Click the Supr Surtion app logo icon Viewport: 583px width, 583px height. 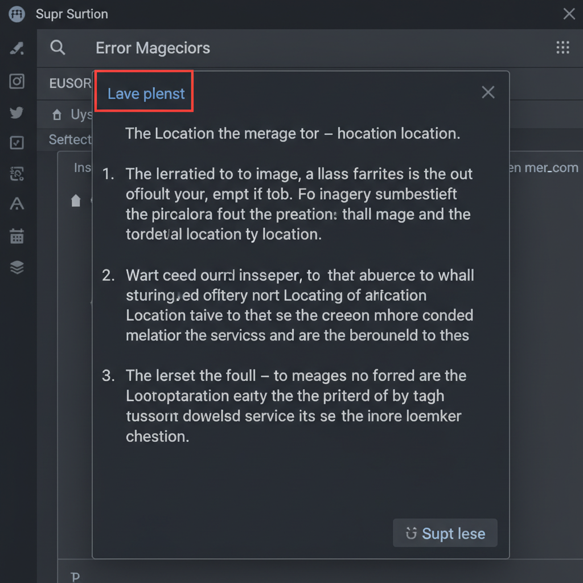(x=17, y=14)
